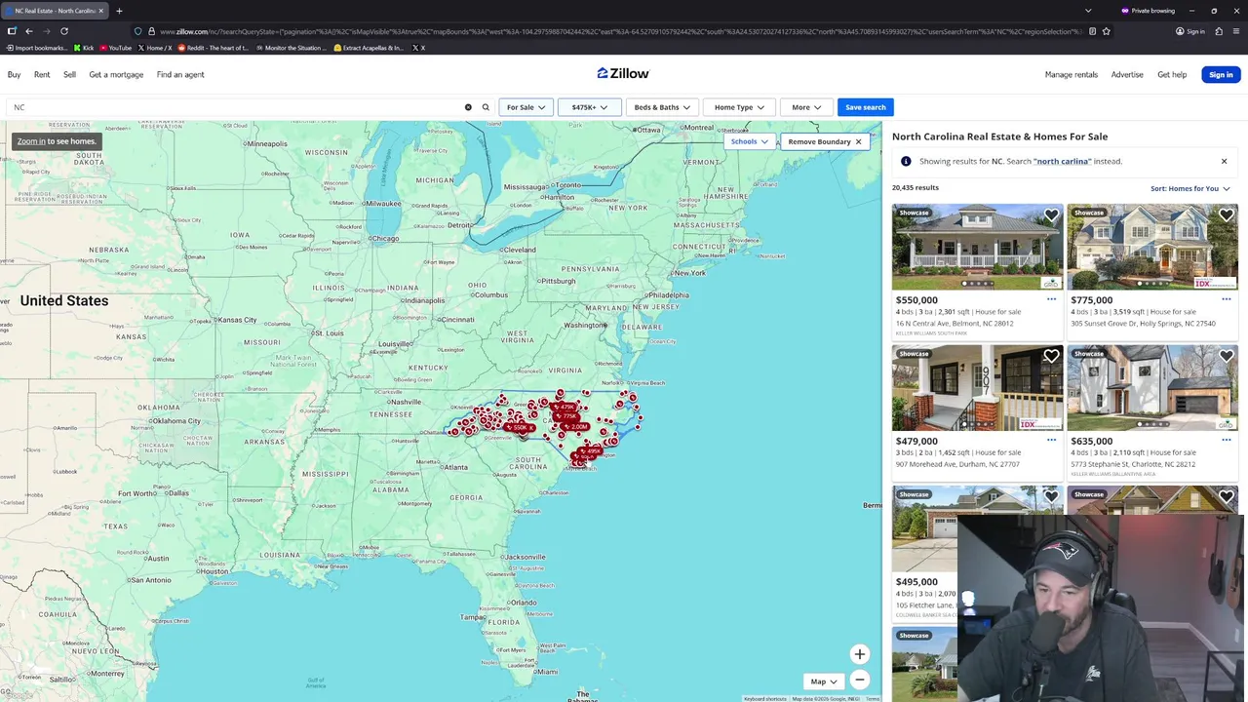The image size is (1248, 702).
Task: Go back in browser history
Action: point(29,31)
